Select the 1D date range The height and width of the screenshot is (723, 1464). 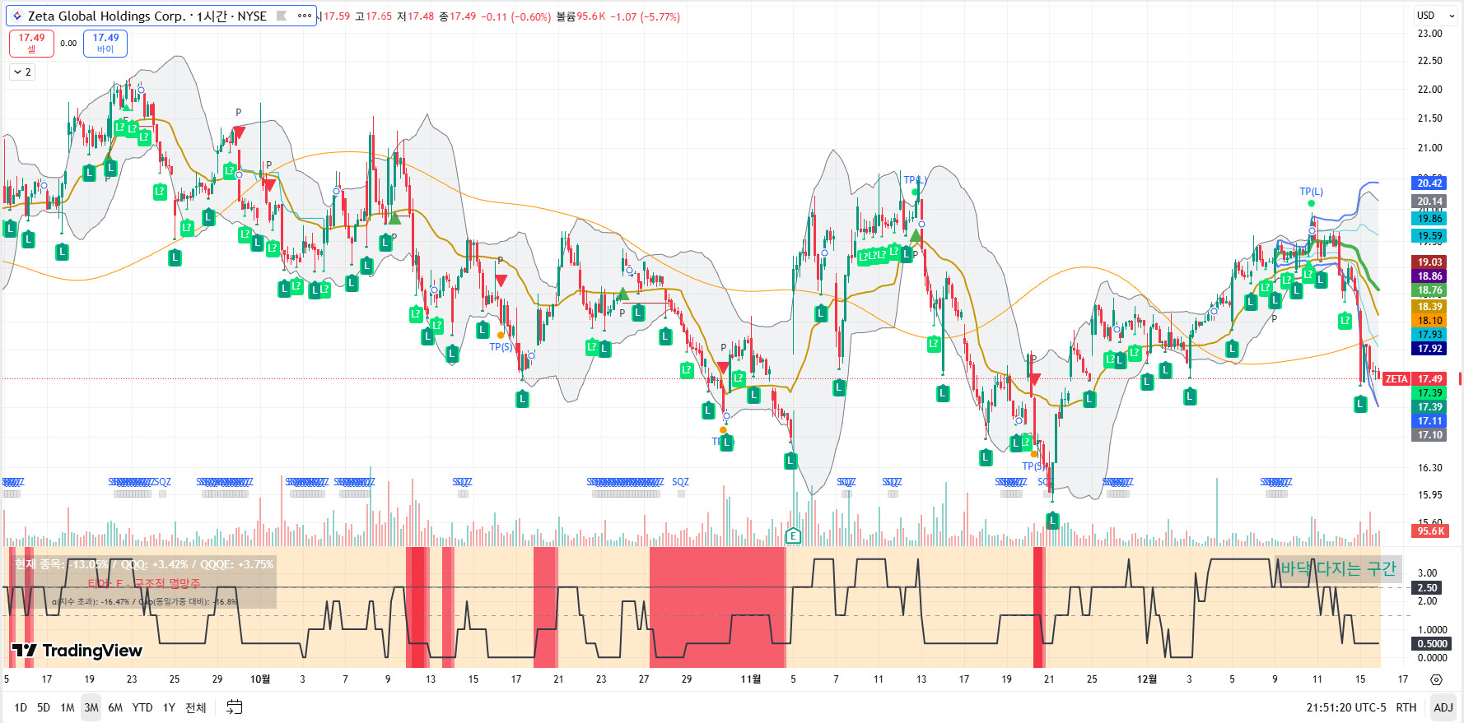pos(21,707)
